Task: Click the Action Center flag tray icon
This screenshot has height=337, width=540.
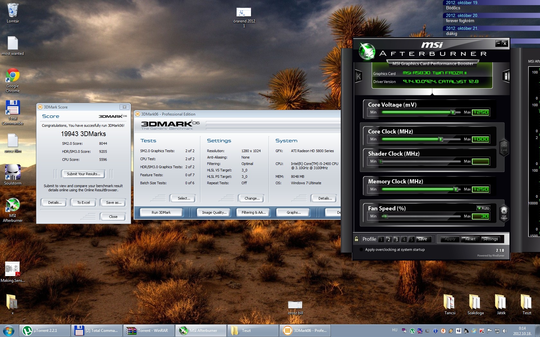Action: click(x=490, y=331)
